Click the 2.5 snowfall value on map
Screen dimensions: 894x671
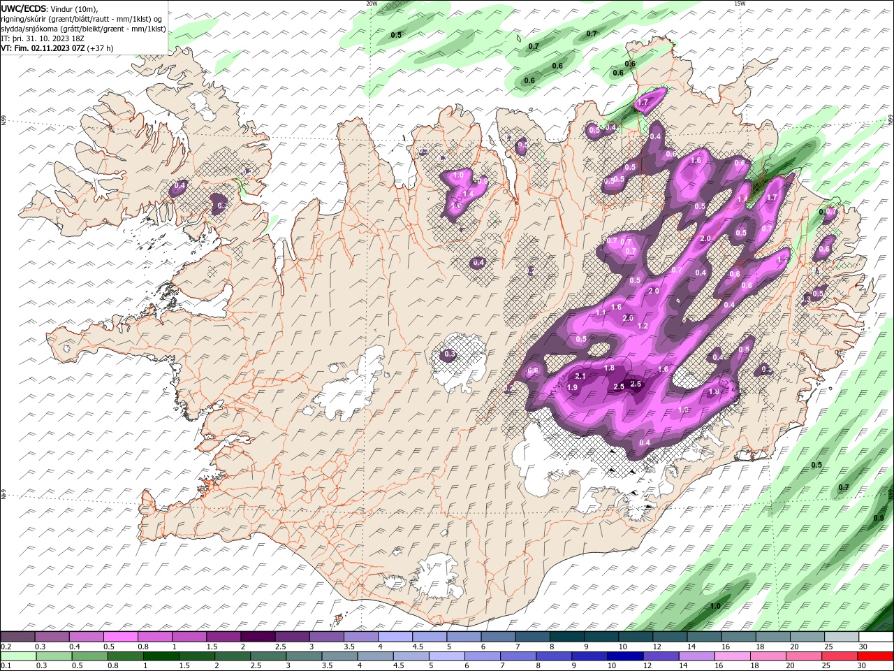point(619,387)
